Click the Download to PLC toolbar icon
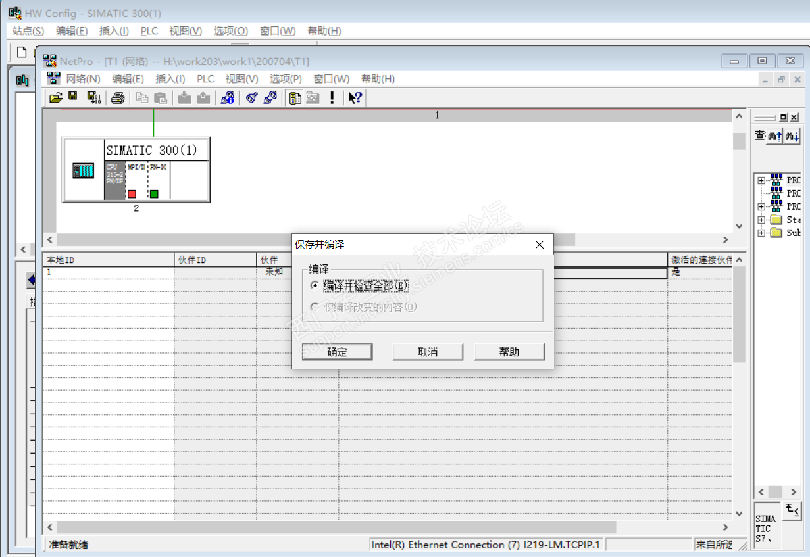The height and width of the screenshot is (557, 810). tap(185, 98)
